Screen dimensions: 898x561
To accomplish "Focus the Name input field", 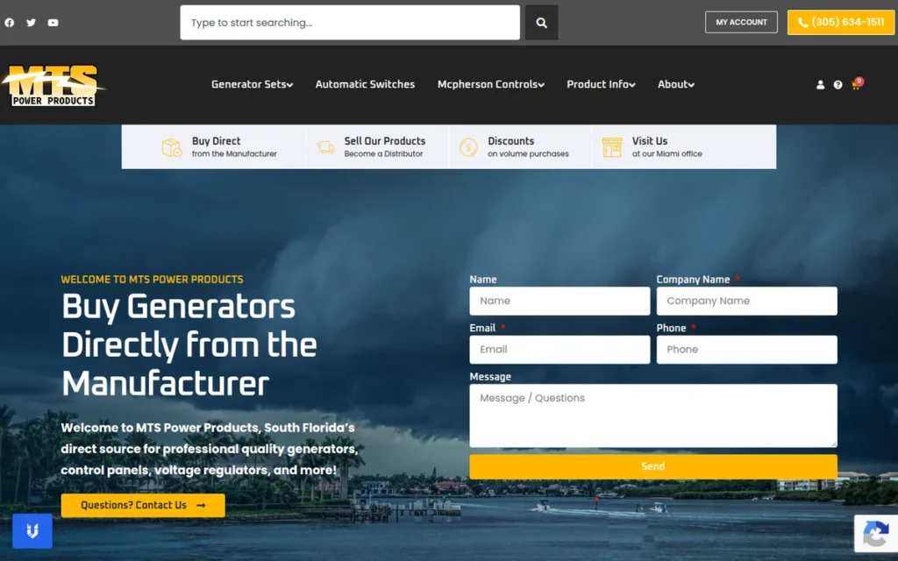I will (559, 302).
